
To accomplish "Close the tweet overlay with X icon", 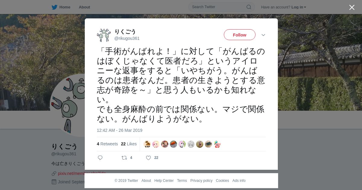I will click(352, 7).
